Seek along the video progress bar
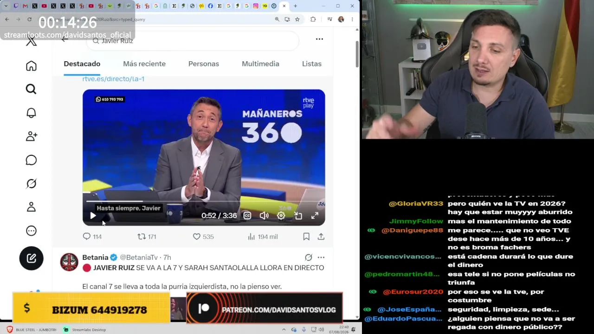The width and height of the screenshot is (594, 334). point(204,202)
